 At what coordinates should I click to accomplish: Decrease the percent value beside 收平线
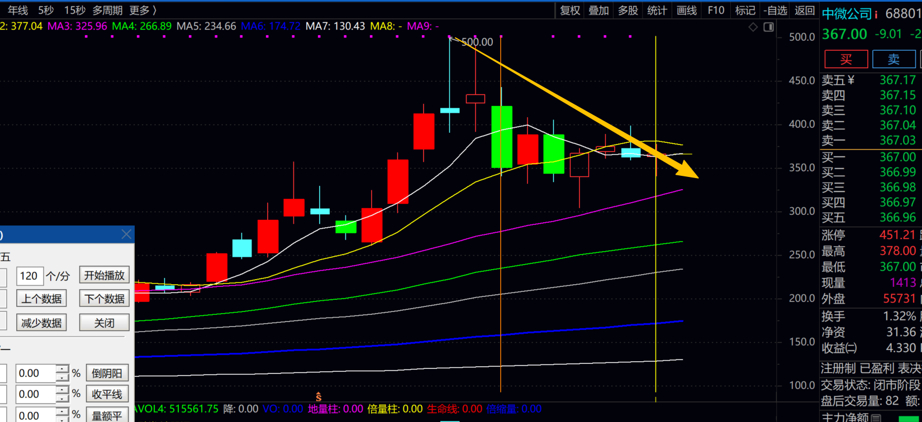(63, 399)
